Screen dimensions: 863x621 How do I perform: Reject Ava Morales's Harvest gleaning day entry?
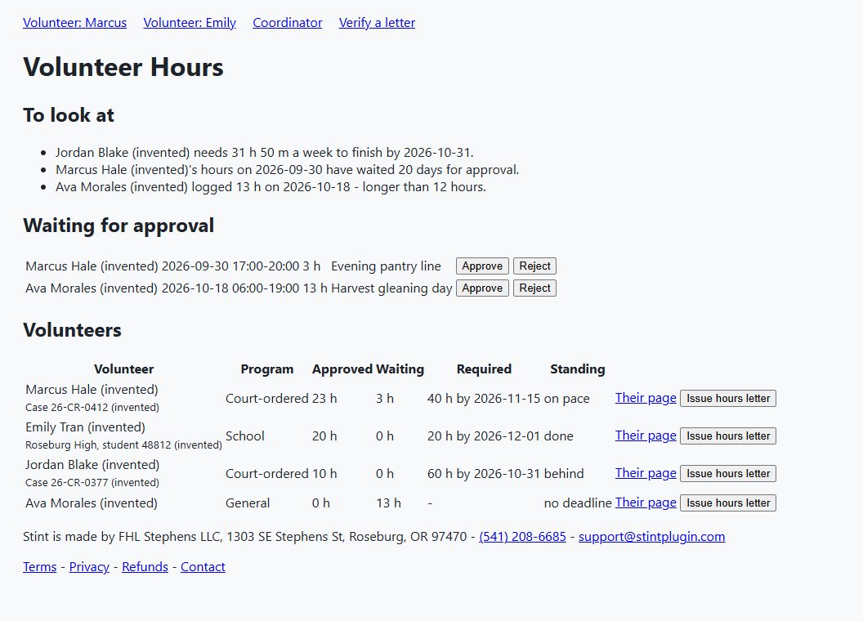[x=534, y=288]
